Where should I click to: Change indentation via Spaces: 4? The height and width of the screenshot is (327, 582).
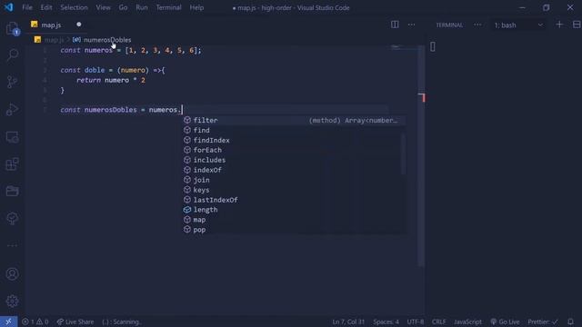tap(386, 322)
